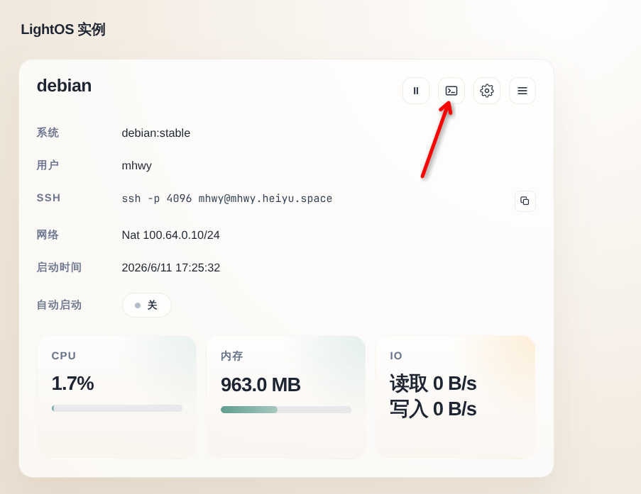Click the 963.0 MB memory value

261,385
